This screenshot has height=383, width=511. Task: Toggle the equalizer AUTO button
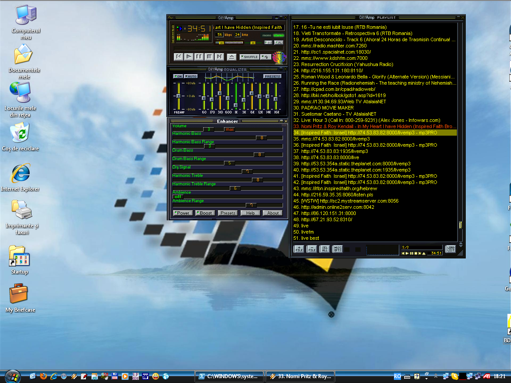(191, 76)
